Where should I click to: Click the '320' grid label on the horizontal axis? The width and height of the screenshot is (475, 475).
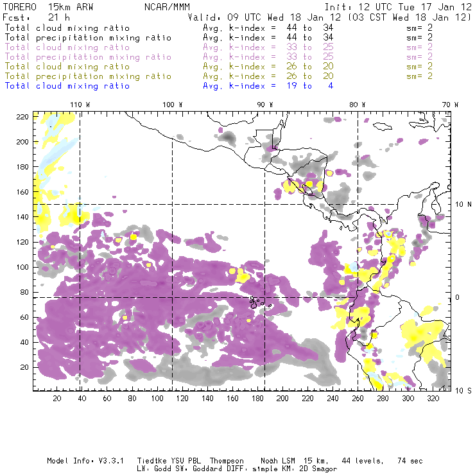pyautogui.click(x=433, y=399)
